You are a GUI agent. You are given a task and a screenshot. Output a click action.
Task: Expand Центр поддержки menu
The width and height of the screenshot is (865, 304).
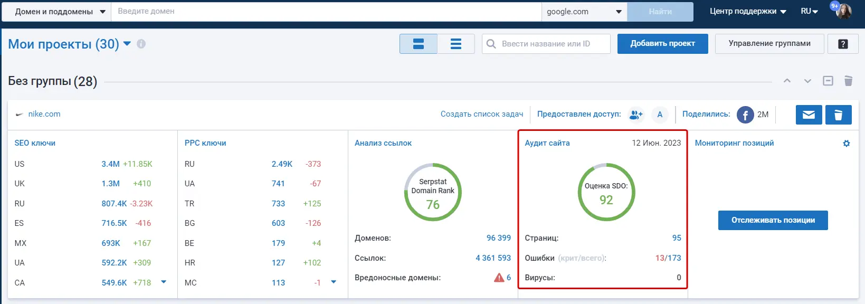(748, 11)
